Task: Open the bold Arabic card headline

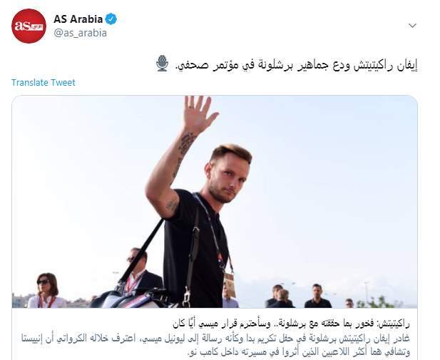Action: tap(291, 324)
